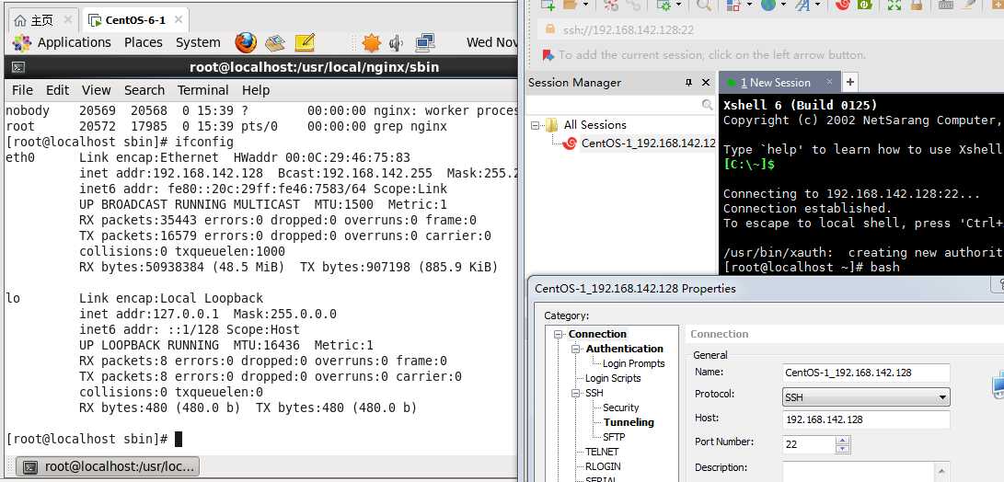Image resolution: width=1004 pixels, height=482 pixels.
Task: Click the Xshell find magnifier icon
Action: pos(704,6)
